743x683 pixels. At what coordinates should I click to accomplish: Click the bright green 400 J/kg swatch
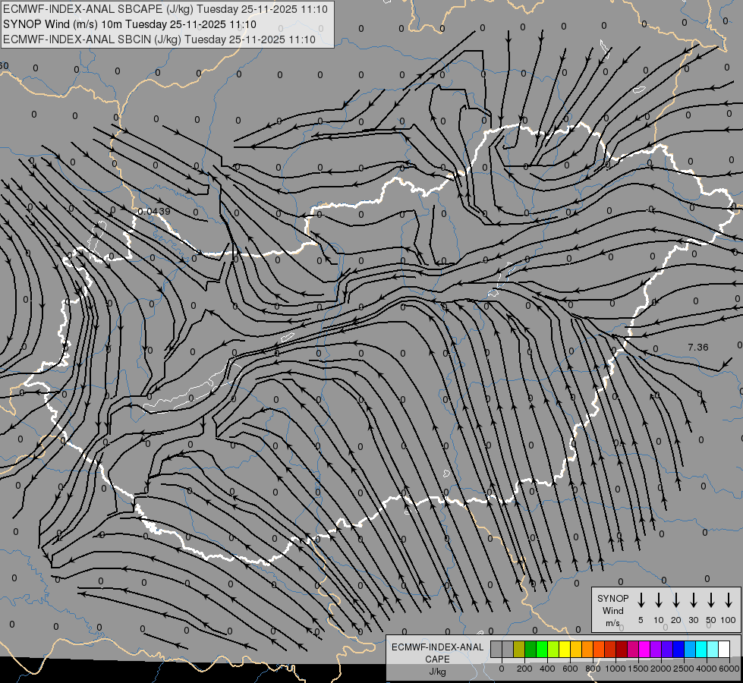(x=542, y=650)
